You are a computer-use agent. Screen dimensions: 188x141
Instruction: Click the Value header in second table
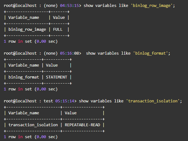click(52, 65)
